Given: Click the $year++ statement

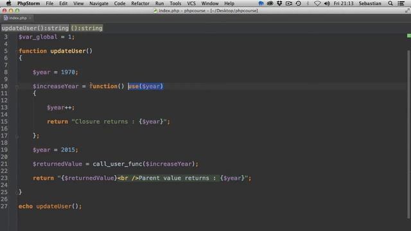Looking at the screenshot, I should point(60,108).
